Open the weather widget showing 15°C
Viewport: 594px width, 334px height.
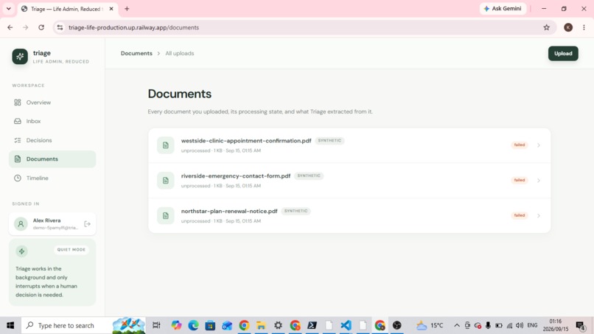tap(430, 325)
